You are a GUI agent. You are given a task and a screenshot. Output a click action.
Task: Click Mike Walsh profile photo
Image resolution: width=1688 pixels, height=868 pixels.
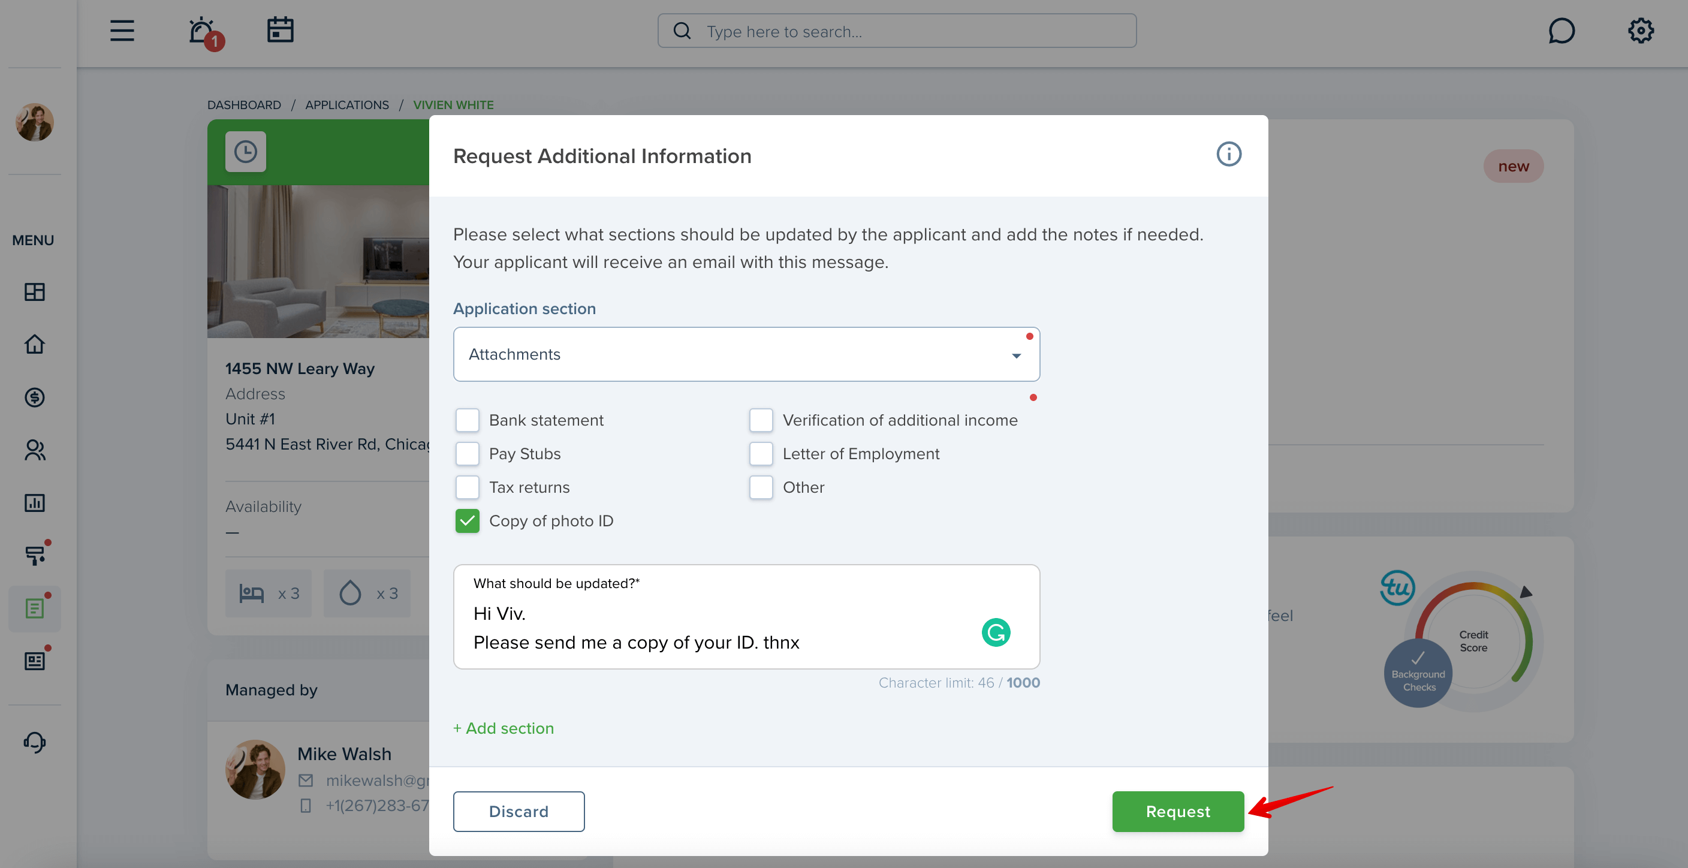pyautogui.click(x=255, y=770)
